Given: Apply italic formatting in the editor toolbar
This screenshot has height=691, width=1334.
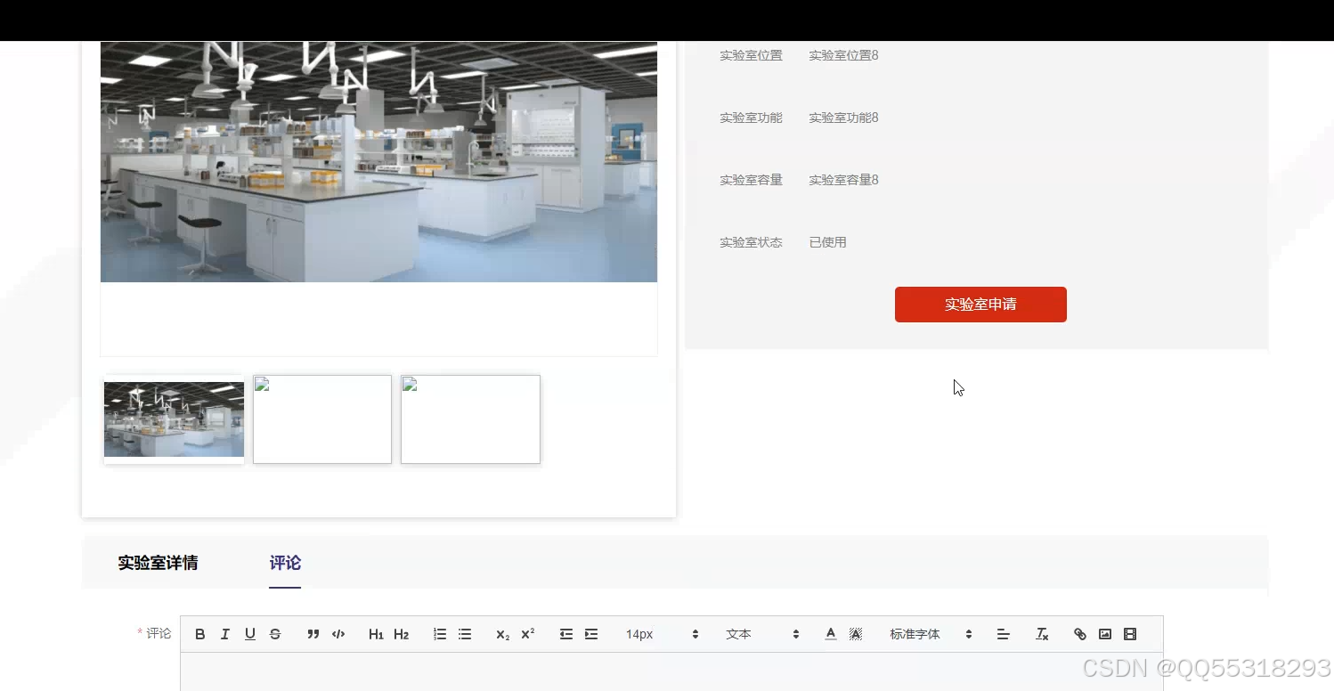Looking at the screenshot, I should 224,633.
